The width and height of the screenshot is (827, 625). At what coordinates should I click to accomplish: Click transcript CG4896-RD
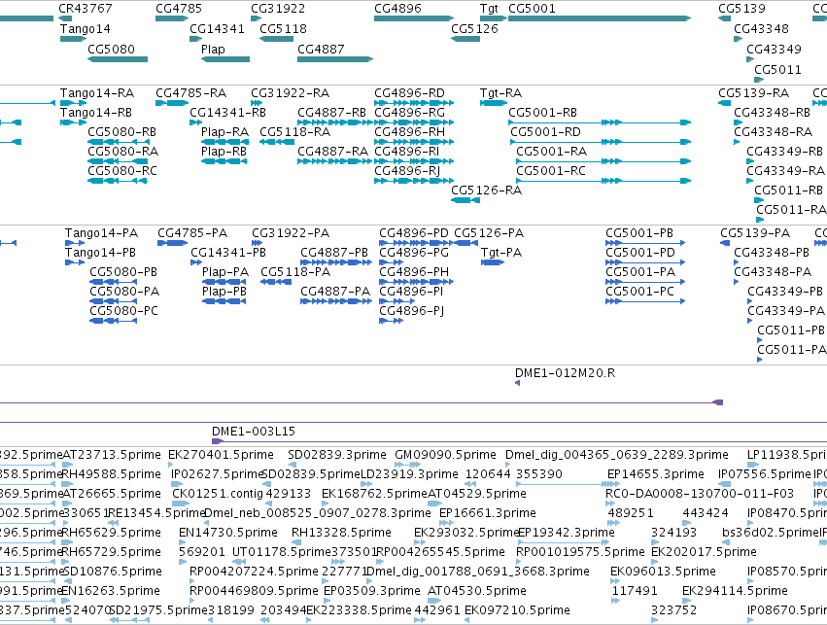(410, 93)
